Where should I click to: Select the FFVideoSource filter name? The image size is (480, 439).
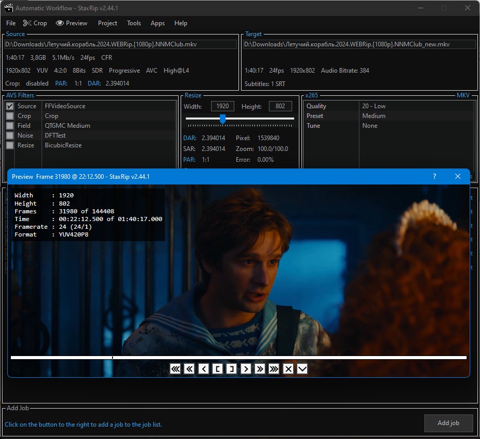click(x=65, y=106)
